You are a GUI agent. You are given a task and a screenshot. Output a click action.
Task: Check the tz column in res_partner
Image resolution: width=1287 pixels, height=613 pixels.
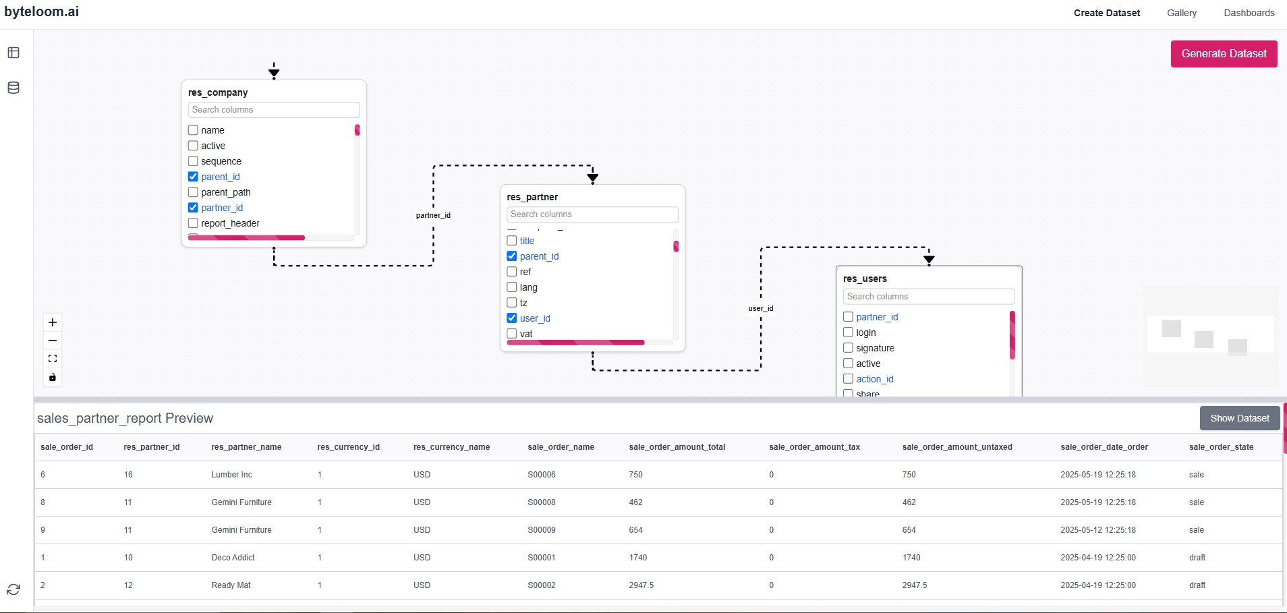[512, 303]
